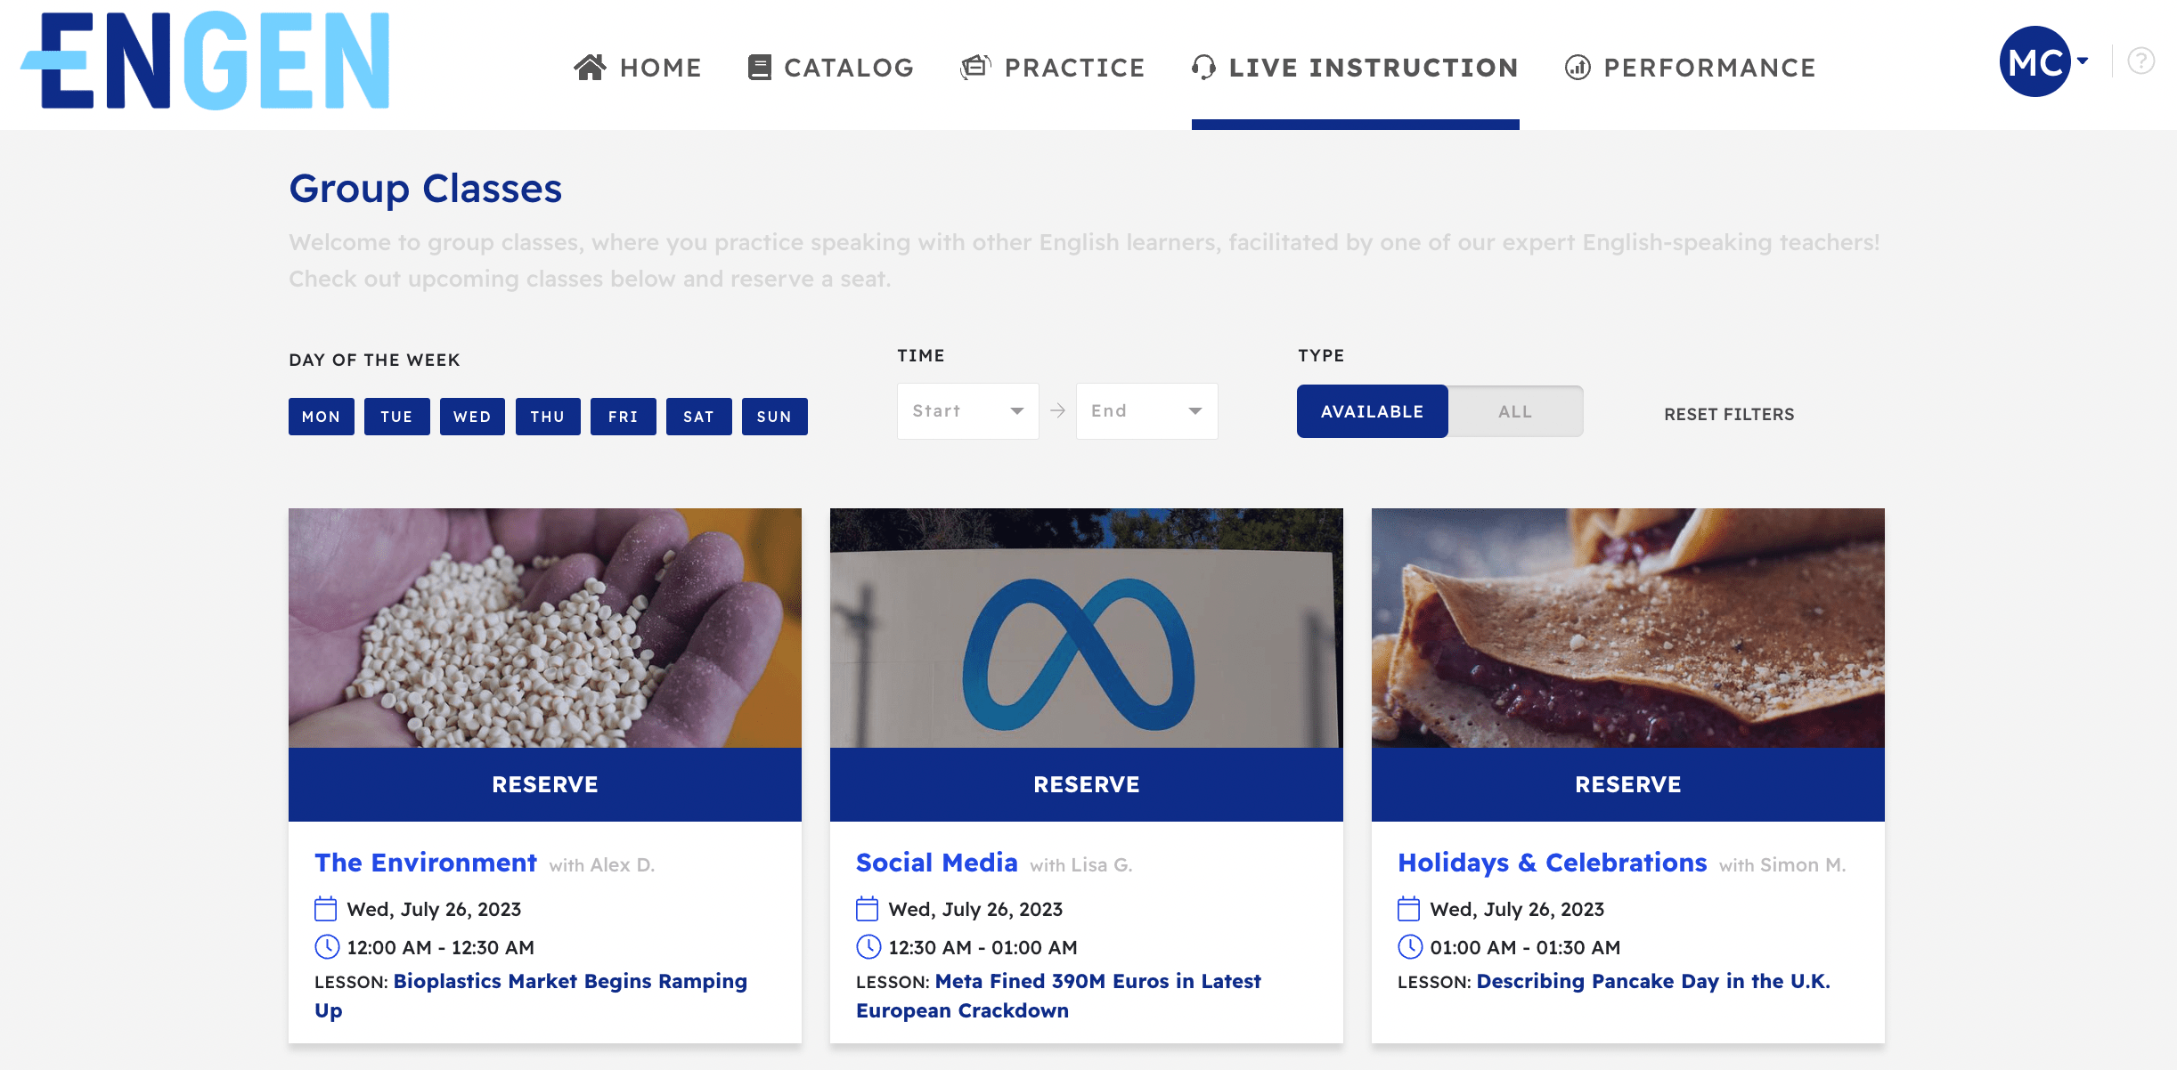The image size is (2177, 1070).
Task: Click the Practice cards icon
Action: coord(975,68)
